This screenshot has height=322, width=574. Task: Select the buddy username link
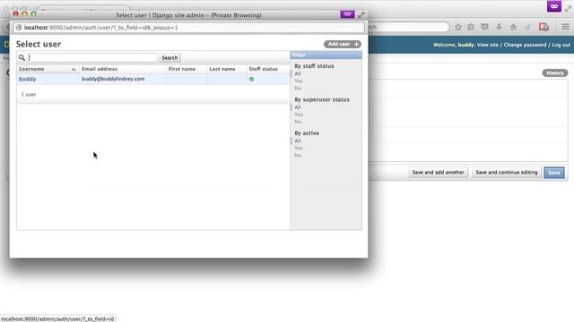click(28, 79)
